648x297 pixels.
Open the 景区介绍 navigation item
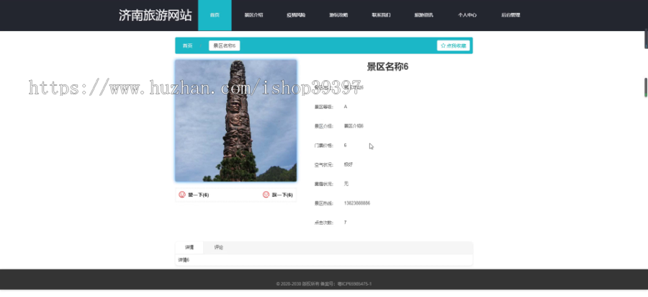point(253,15)
